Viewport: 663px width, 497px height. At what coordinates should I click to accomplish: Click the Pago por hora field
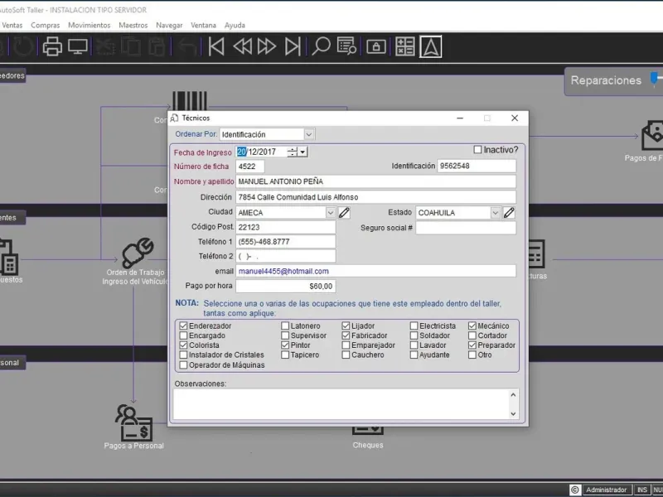pos(286,286)
